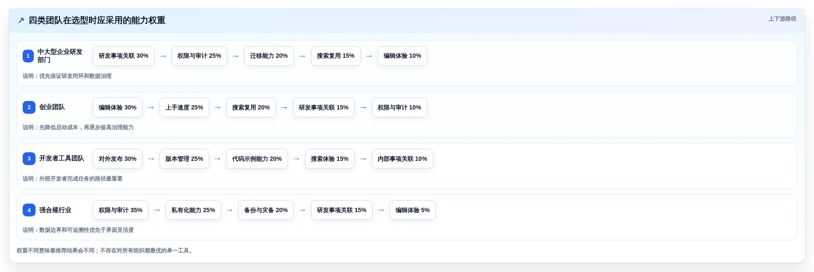Select the 编辑体验 30% chip

pos(118,107)
